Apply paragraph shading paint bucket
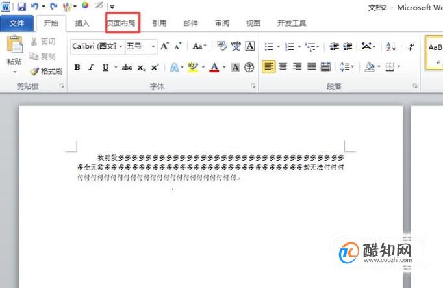 (370, 67)
